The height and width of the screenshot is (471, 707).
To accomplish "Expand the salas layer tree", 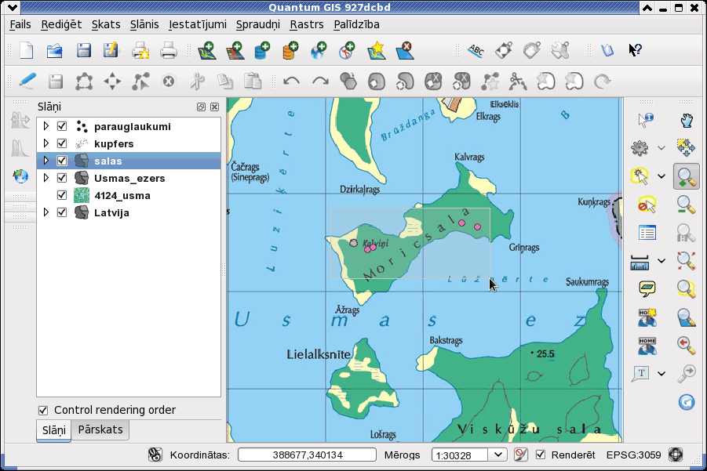I will 46,161.
